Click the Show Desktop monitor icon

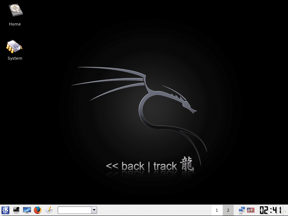[27, 210]
